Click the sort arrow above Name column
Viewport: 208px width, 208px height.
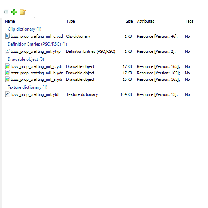(x=34, y=18)
